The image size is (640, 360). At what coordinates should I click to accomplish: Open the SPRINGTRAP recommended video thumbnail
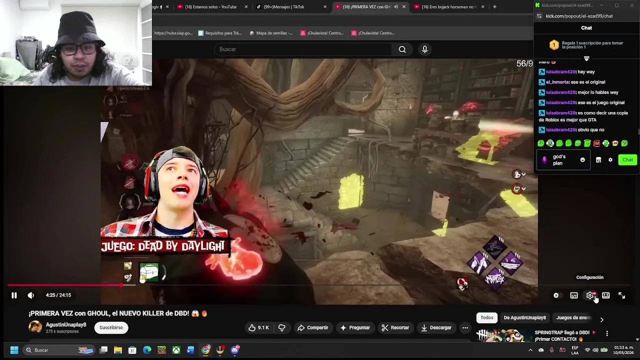coord(503,335)
